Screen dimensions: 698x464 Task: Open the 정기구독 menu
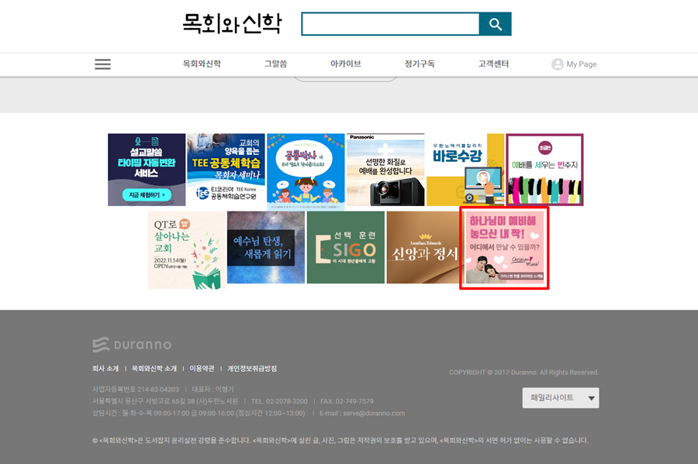[x=420, y=64]
